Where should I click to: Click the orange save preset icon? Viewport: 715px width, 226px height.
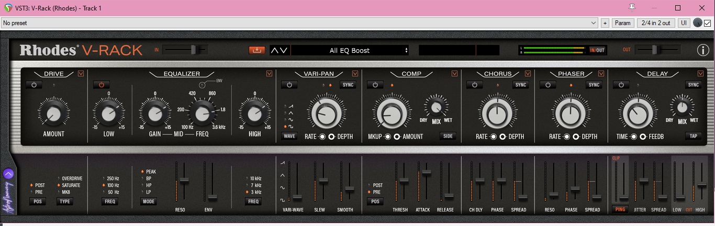257,50
